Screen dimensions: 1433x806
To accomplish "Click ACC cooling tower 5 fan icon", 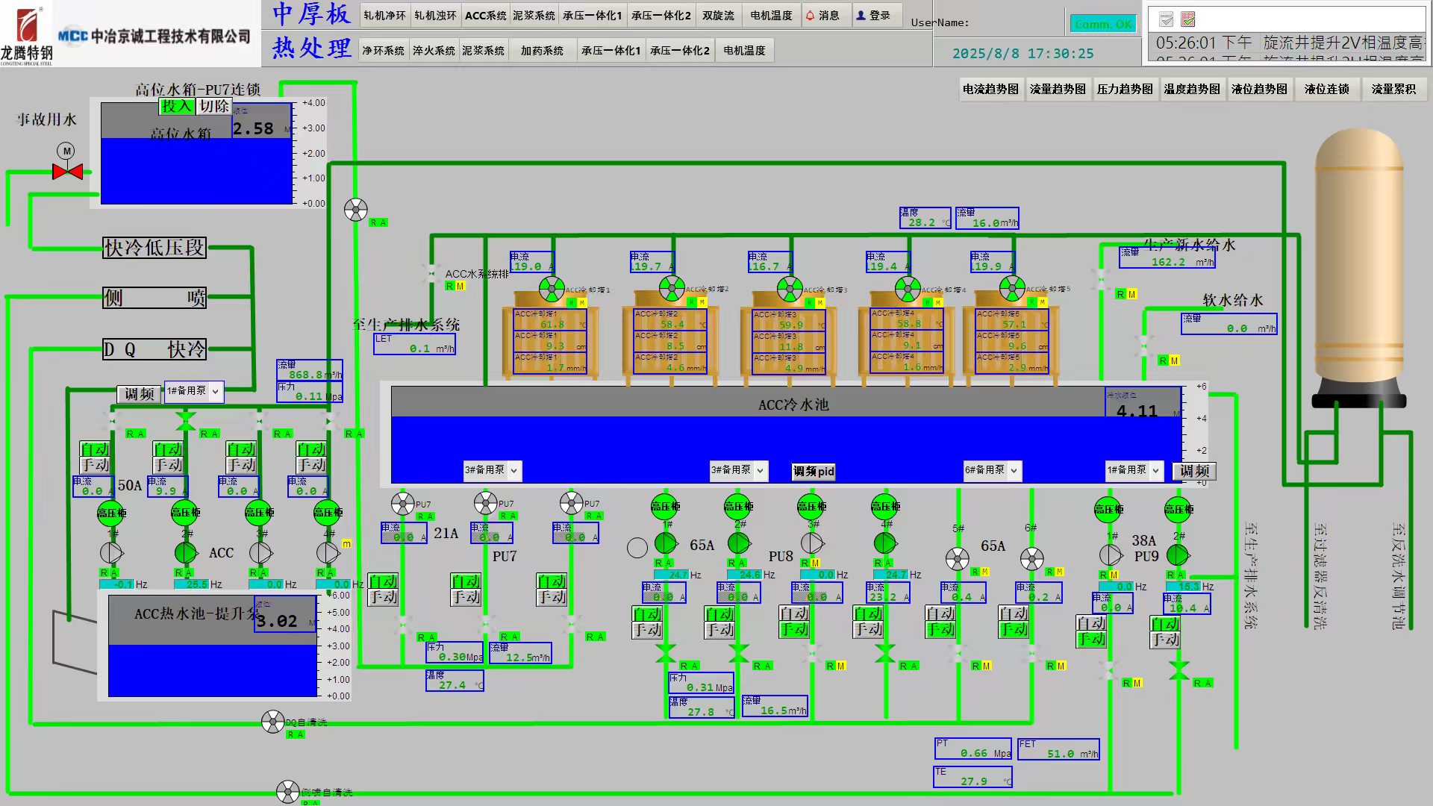I will coord(1012,288).
